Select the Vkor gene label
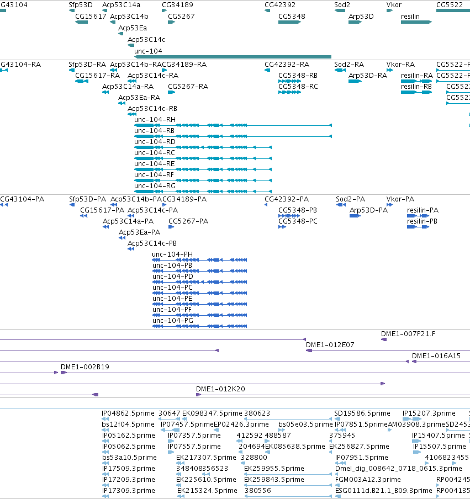 (x=394, y=5)
